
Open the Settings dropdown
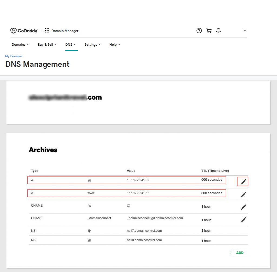click(93, 45)
